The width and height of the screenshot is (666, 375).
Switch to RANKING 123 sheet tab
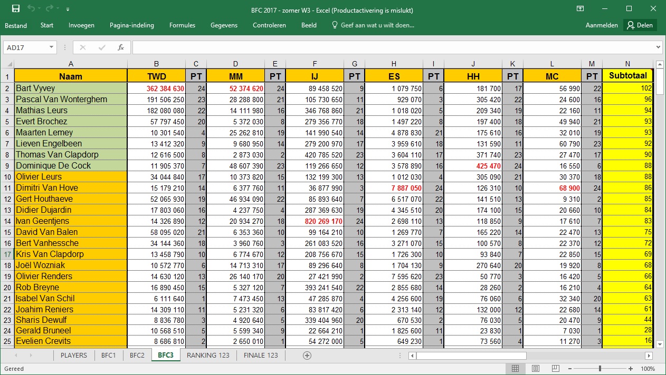(x=208, y=356)
